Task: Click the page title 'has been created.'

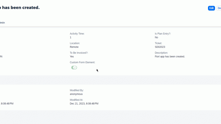Action: 21,8
